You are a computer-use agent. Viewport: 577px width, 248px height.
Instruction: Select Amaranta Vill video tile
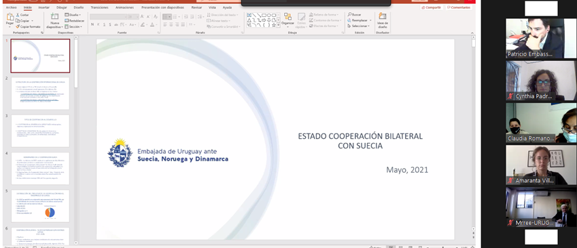(541, 165)
